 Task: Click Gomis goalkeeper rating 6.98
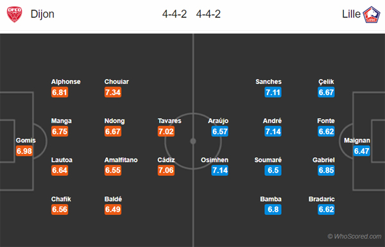point(24,151)
